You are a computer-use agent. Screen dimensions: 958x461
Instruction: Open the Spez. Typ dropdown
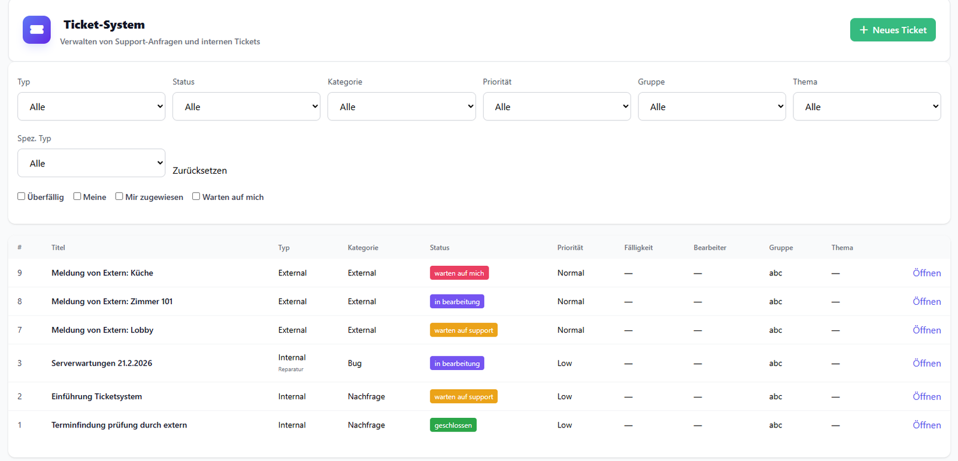[91, 163]
